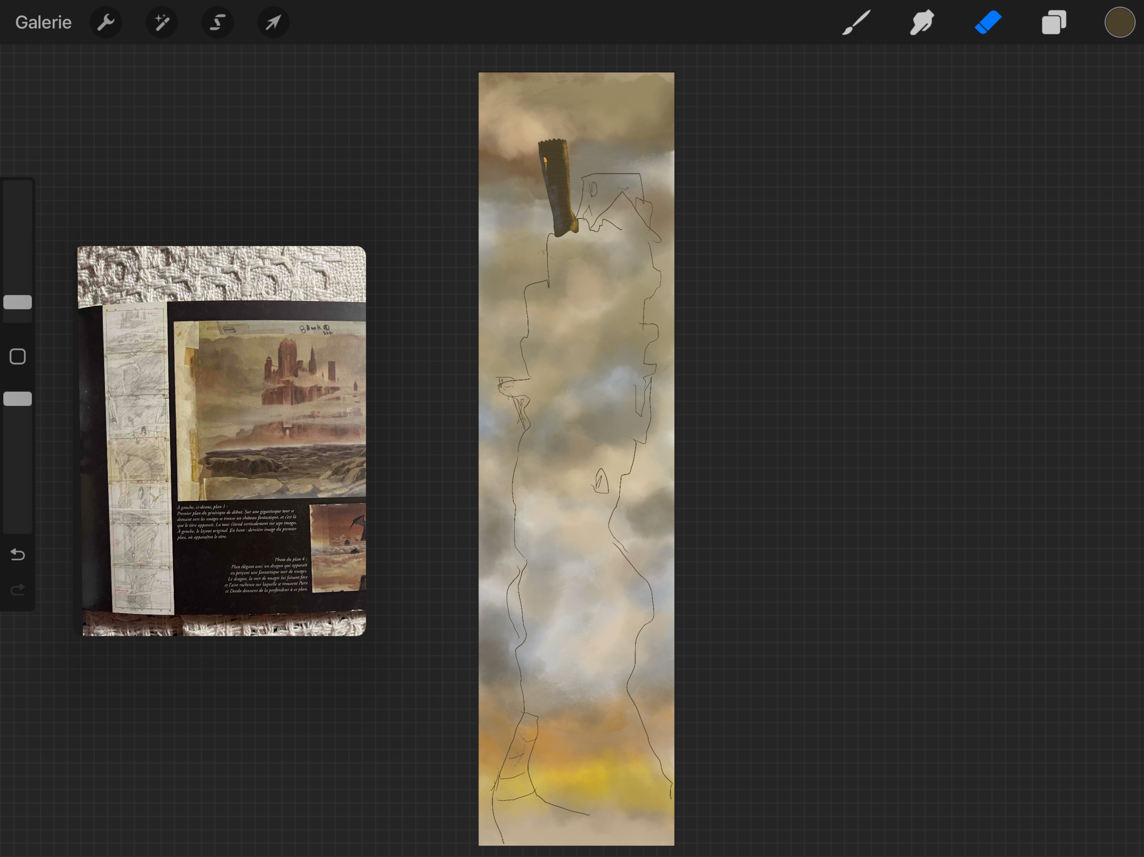Image resolution: width=1144 pixels, height=857 pixels.
Task: Activate the Selection tool
Action: (x=218, y=22)
